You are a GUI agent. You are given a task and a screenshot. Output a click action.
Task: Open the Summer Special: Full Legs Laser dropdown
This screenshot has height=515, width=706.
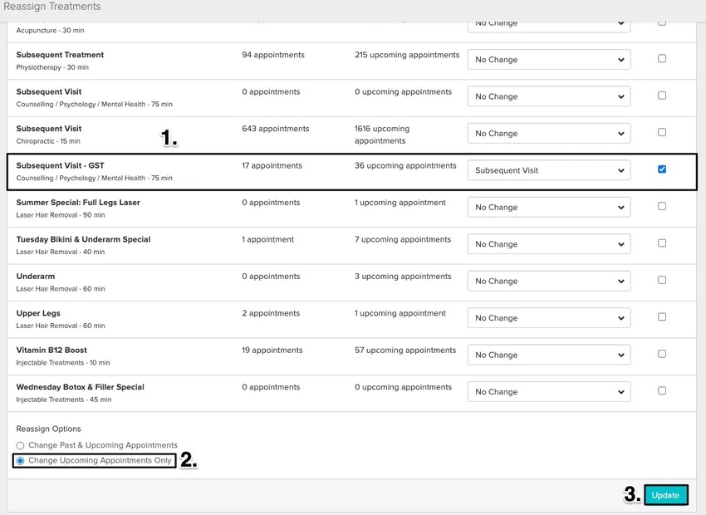coord(549,207)
